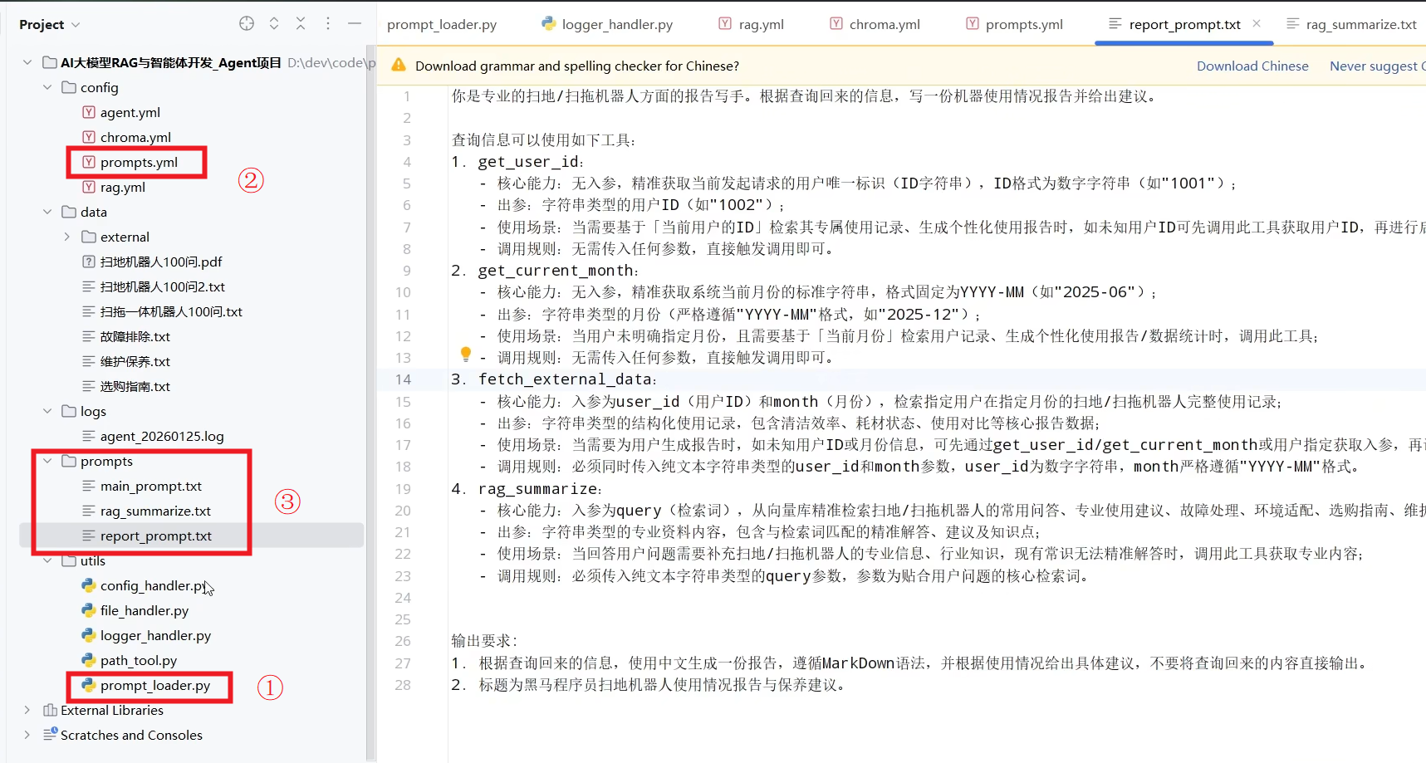Click the log file icon of agent_20260125.log

[x=89, y=436]
